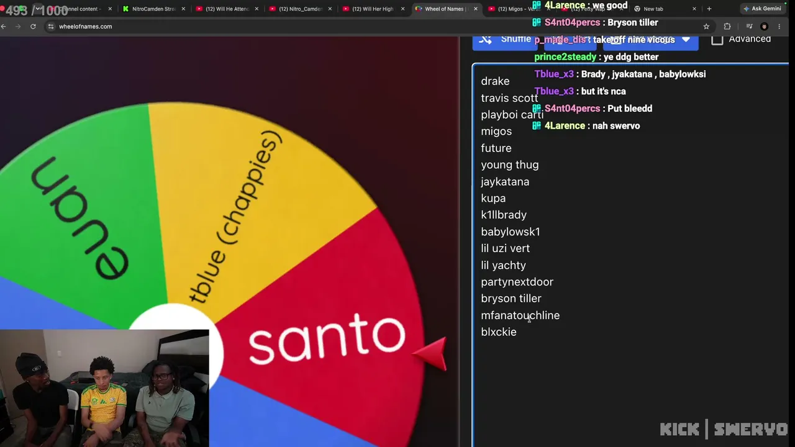View site information icon beside the URL
The width and height of the screenshot is (795, 447).
coord(51,27)
